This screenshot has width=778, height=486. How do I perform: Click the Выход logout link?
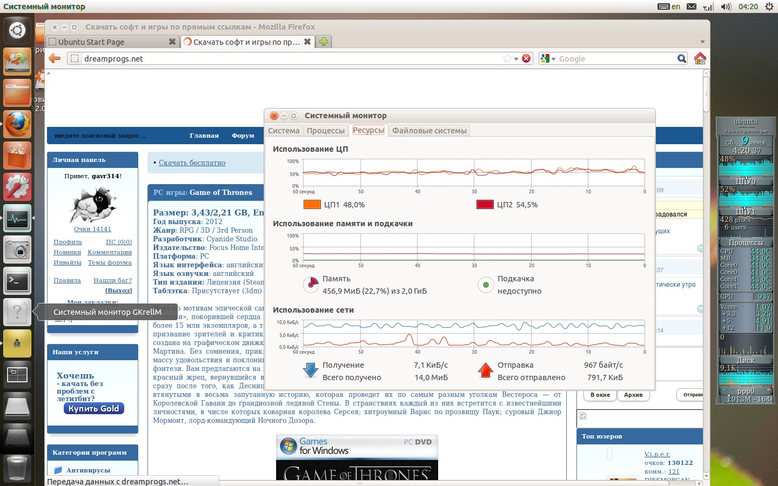tap(118, 291)
